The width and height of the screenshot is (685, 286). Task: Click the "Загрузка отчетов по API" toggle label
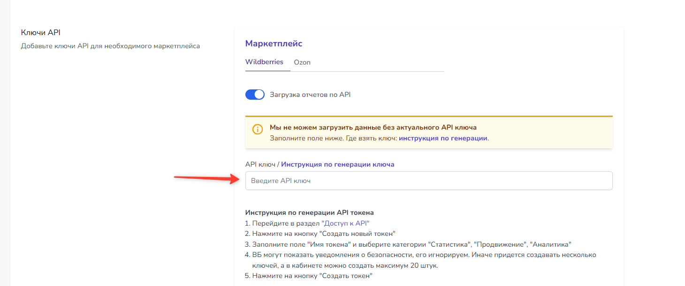(x=310, y=95)
